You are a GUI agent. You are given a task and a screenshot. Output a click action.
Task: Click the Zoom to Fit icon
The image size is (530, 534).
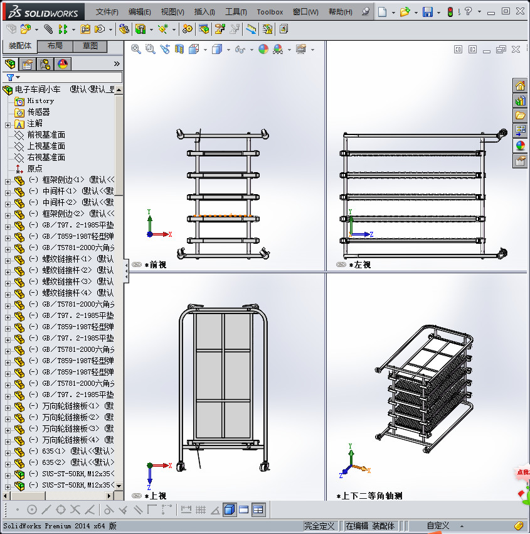click(x=136, y=49)
